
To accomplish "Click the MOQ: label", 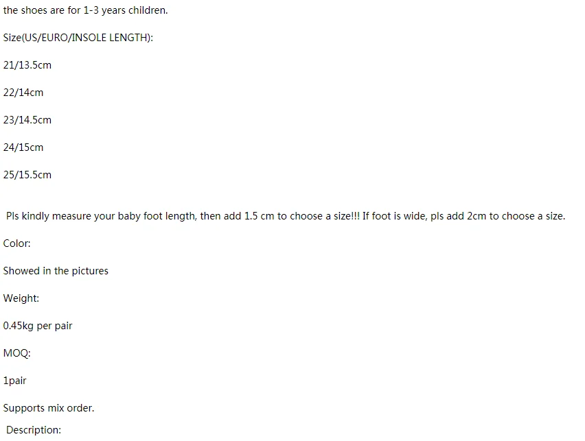I will pos(16,353).
